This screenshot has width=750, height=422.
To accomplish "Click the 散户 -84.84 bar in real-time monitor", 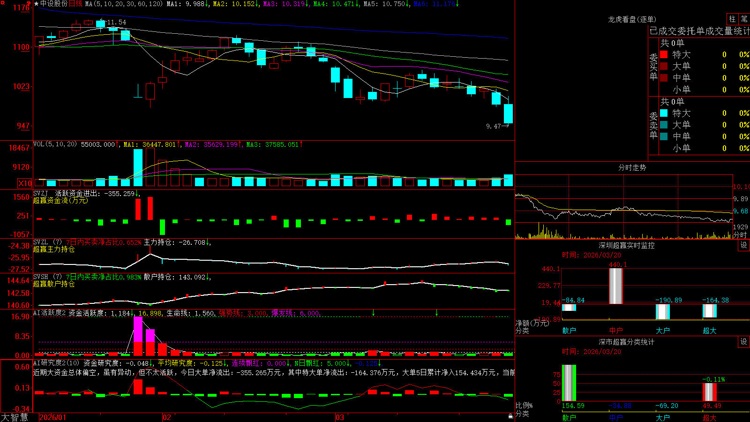I will (569, 308).
